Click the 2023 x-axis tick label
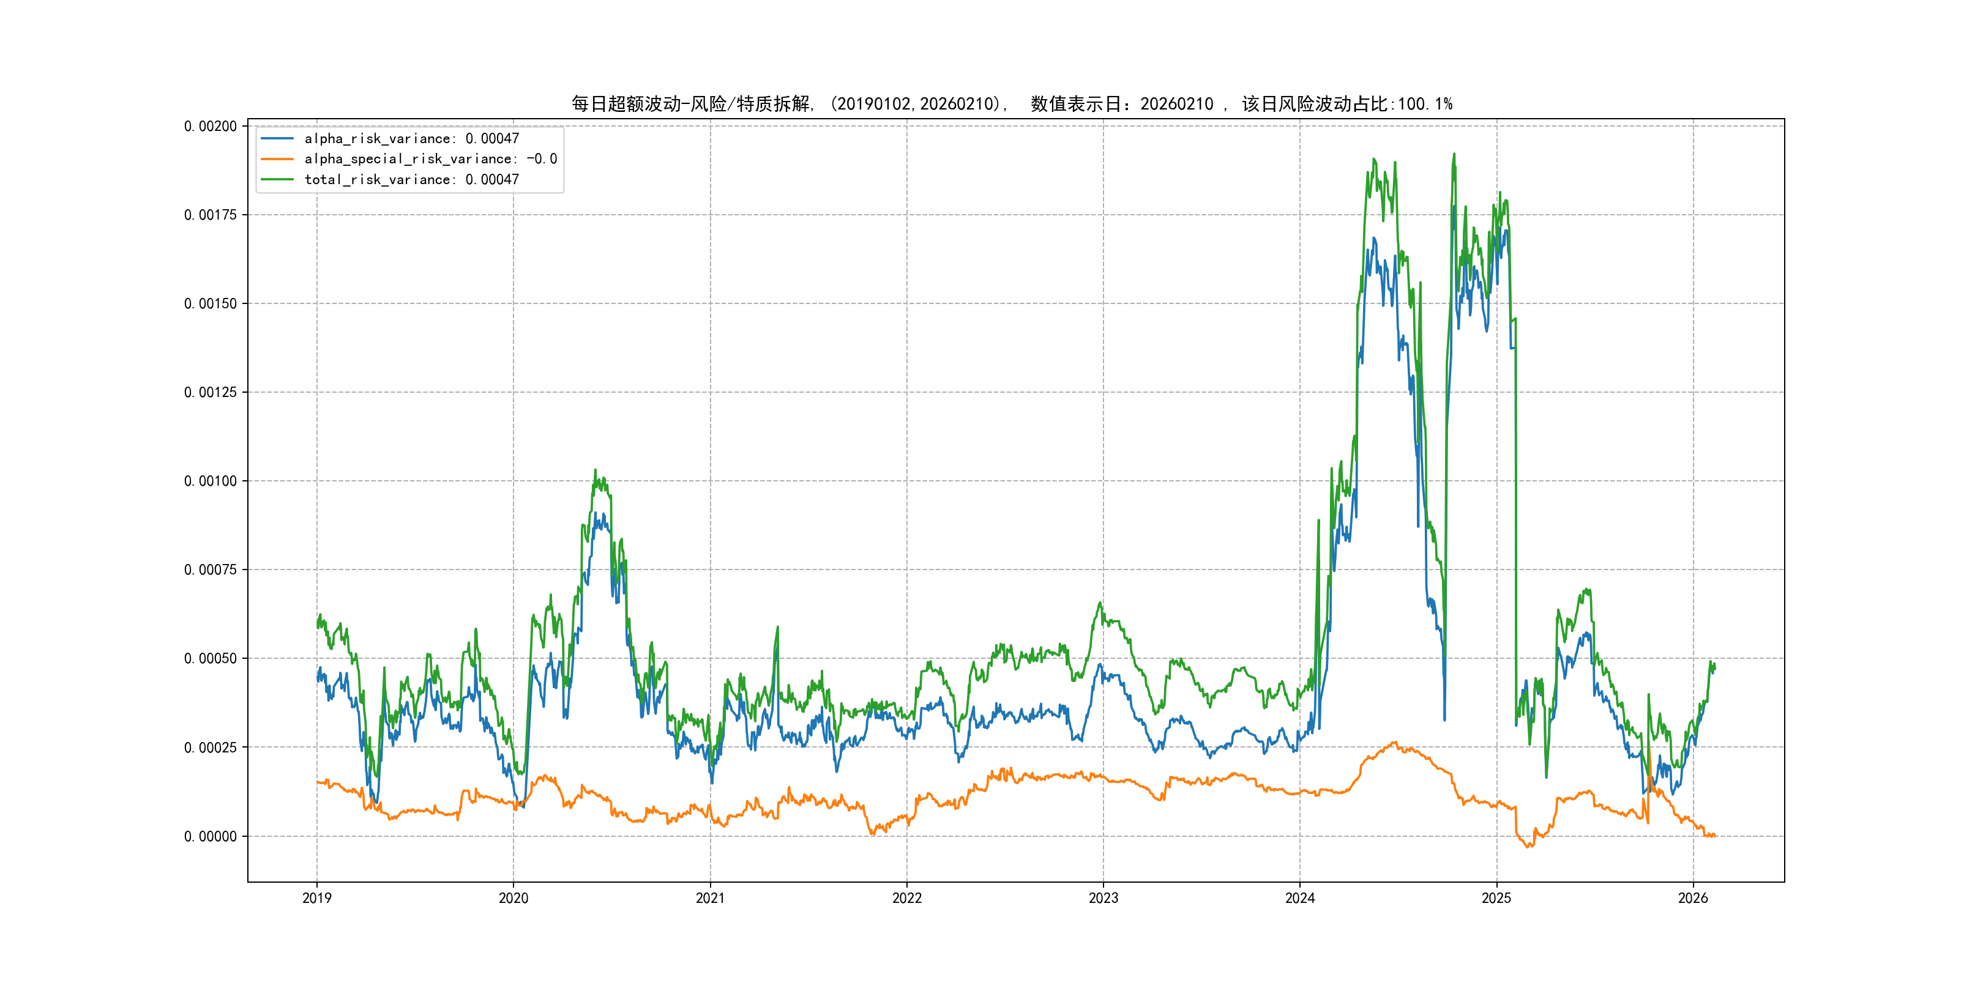This screenshot has height=991, width=1983. (x=1103, y=898)
